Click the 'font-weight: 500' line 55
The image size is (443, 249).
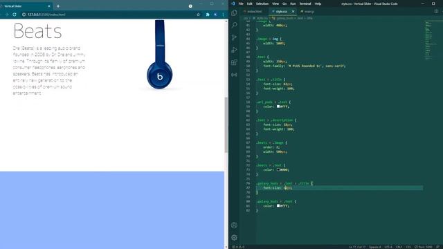278,89
